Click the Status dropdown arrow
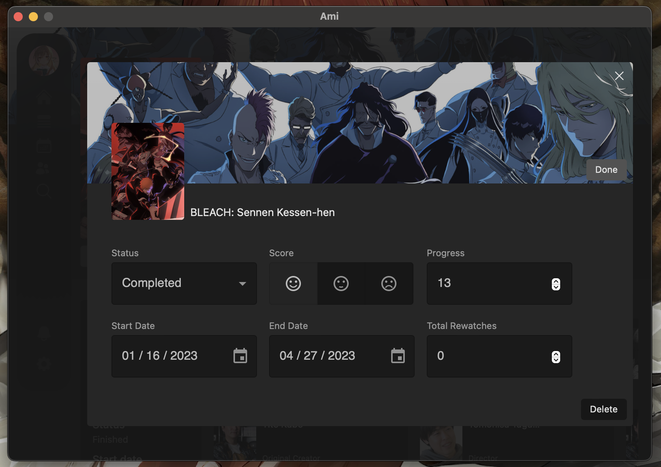This screenshot has height=467, width=661. (x=243, y=284)
